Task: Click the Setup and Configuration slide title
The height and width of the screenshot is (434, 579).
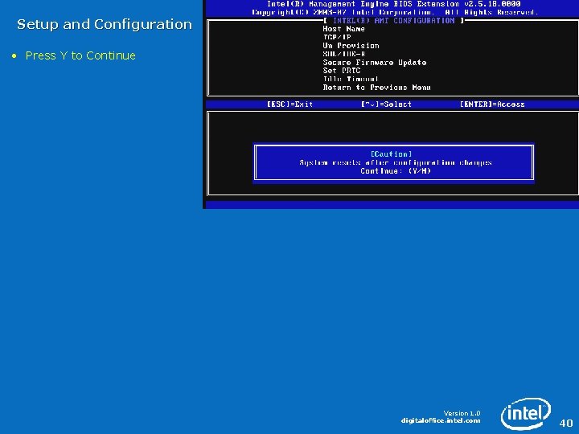Action: coord(105,24)
